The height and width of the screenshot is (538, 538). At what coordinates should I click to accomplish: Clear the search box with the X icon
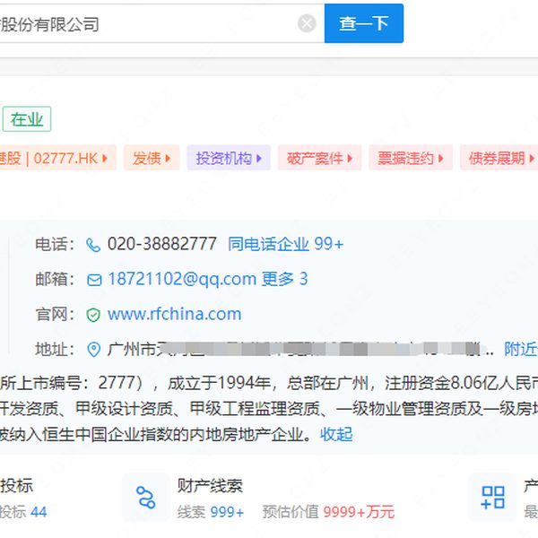(x=307, y=23)
